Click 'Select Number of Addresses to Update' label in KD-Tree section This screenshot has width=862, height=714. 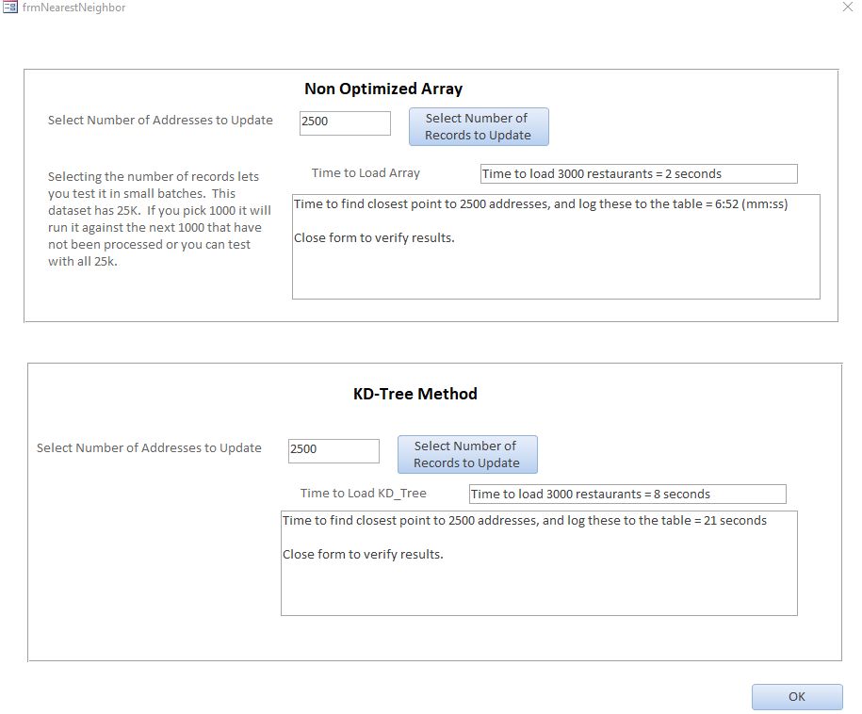coord(149,448)
